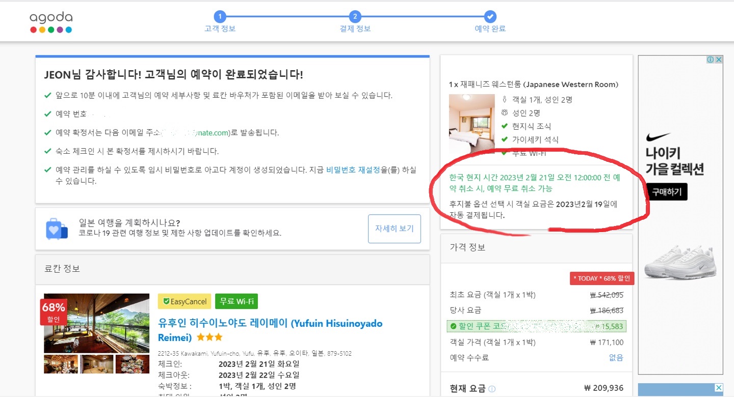
Task: Open the 결제 정보 step label
Action: point(355,29)
